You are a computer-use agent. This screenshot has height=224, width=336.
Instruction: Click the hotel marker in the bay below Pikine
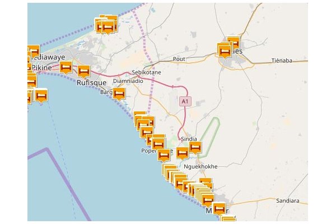point(40,95)
